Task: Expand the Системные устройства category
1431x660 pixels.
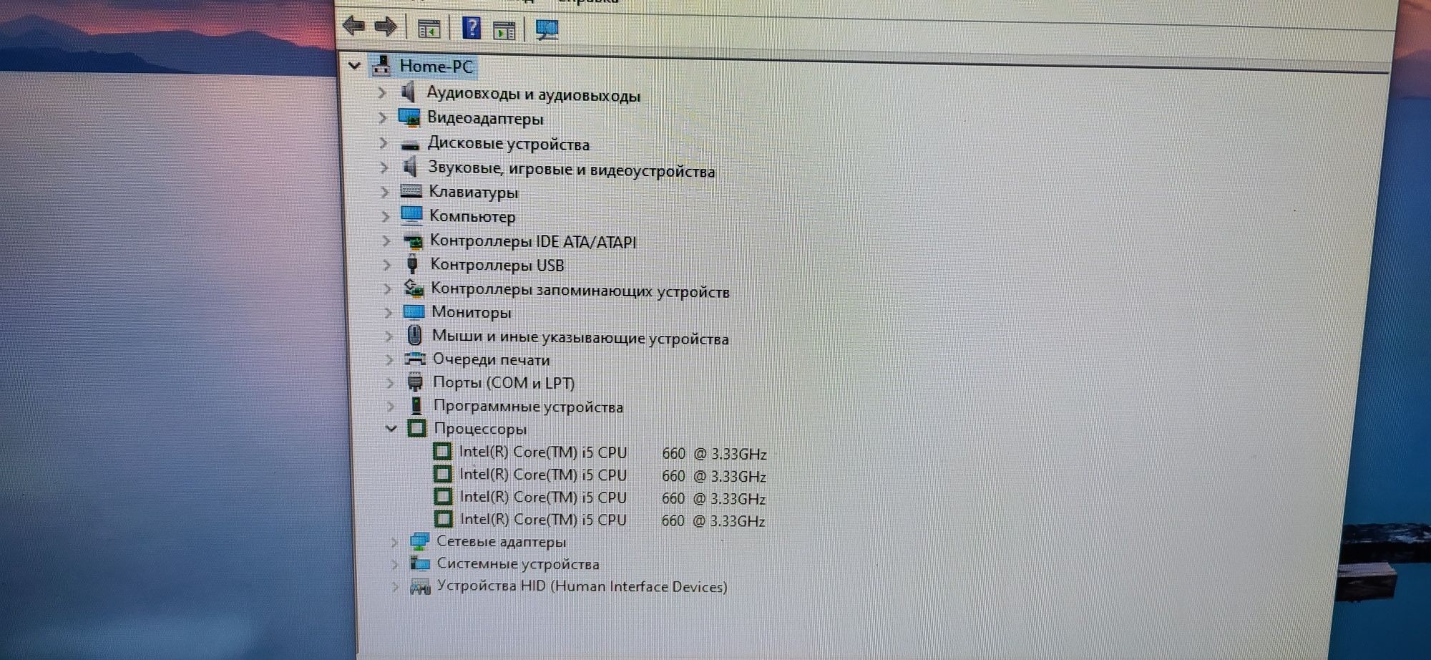Action: [394, 564]
